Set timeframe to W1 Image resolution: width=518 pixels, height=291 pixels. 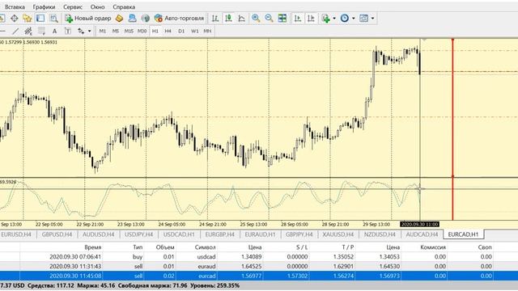tap(194, 31)
